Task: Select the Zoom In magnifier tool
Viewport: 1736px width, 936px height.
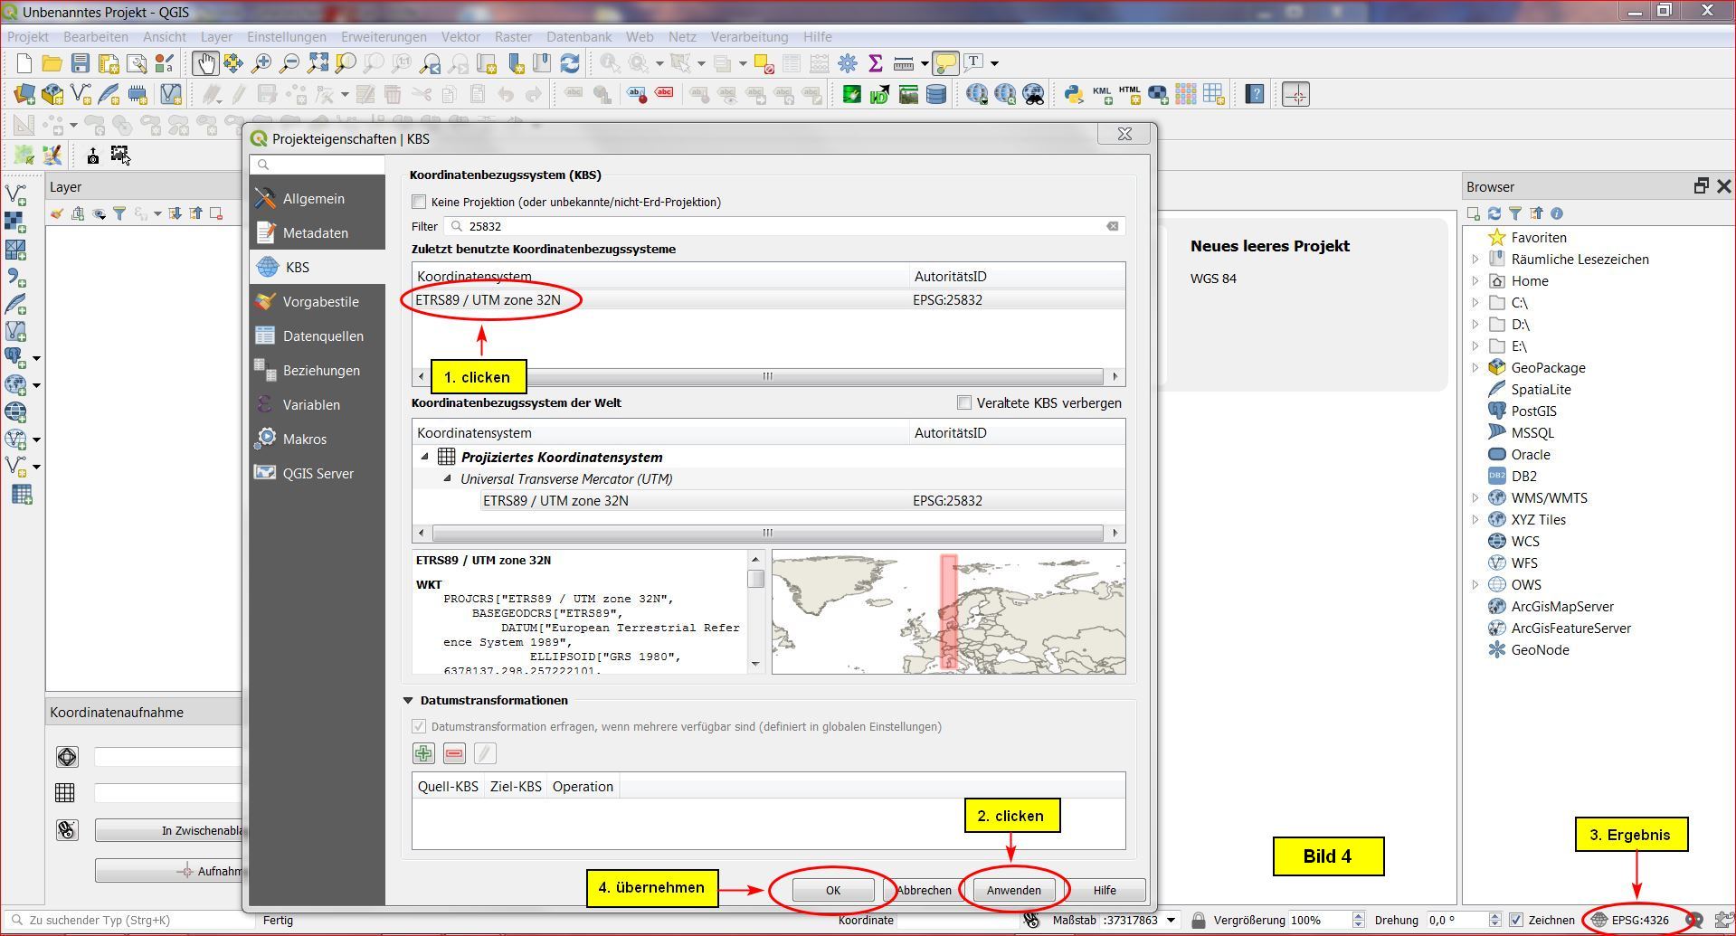Action: point(261,63)
